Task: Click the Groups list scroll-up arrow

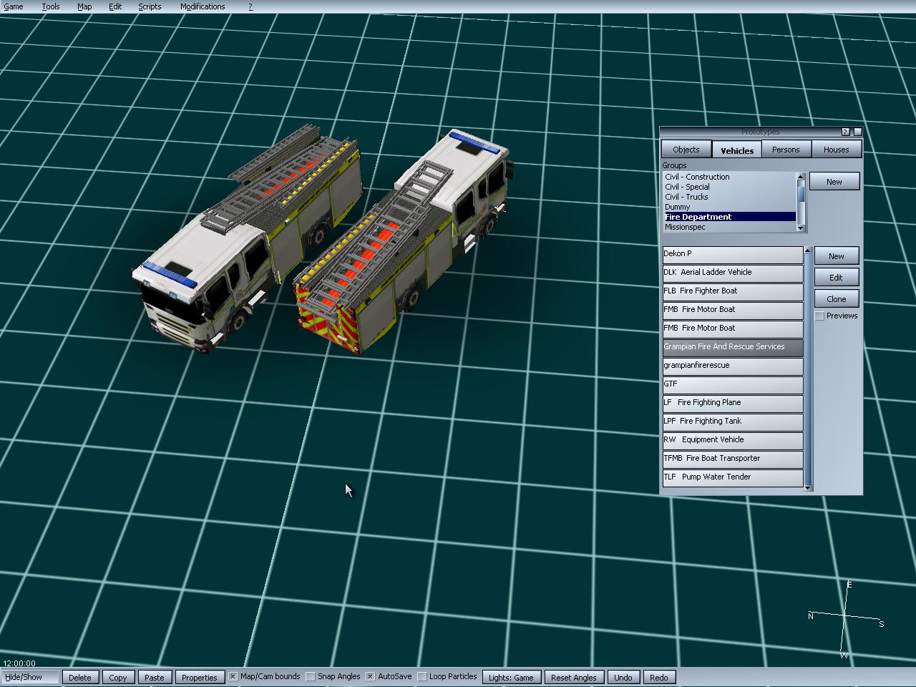Action: (801, 176)
